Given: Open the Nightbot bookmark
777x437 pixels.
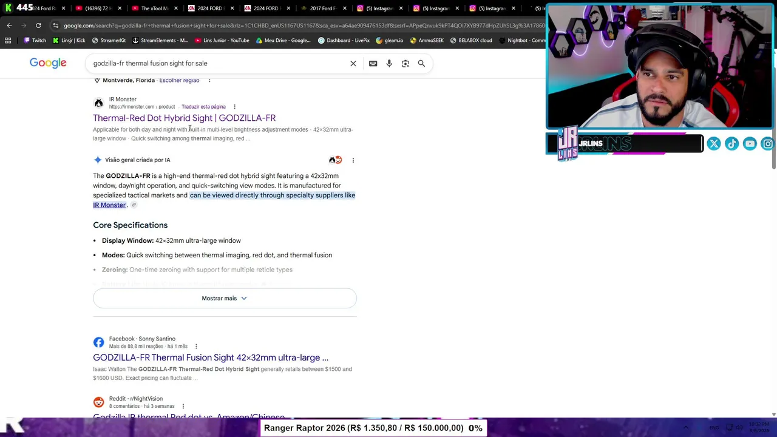Looking at the screenshot, I should (x=522, y=41).
